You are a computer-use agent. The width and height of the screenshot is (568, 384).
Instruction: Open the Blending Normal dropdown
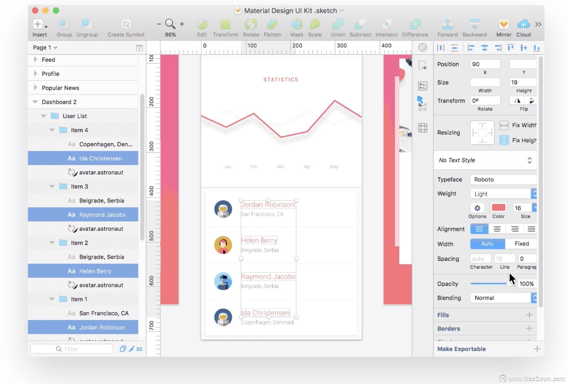point(504,298)
